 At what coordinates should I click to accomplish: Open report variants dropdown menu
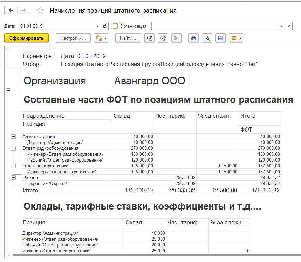click(x=101, y=38)
